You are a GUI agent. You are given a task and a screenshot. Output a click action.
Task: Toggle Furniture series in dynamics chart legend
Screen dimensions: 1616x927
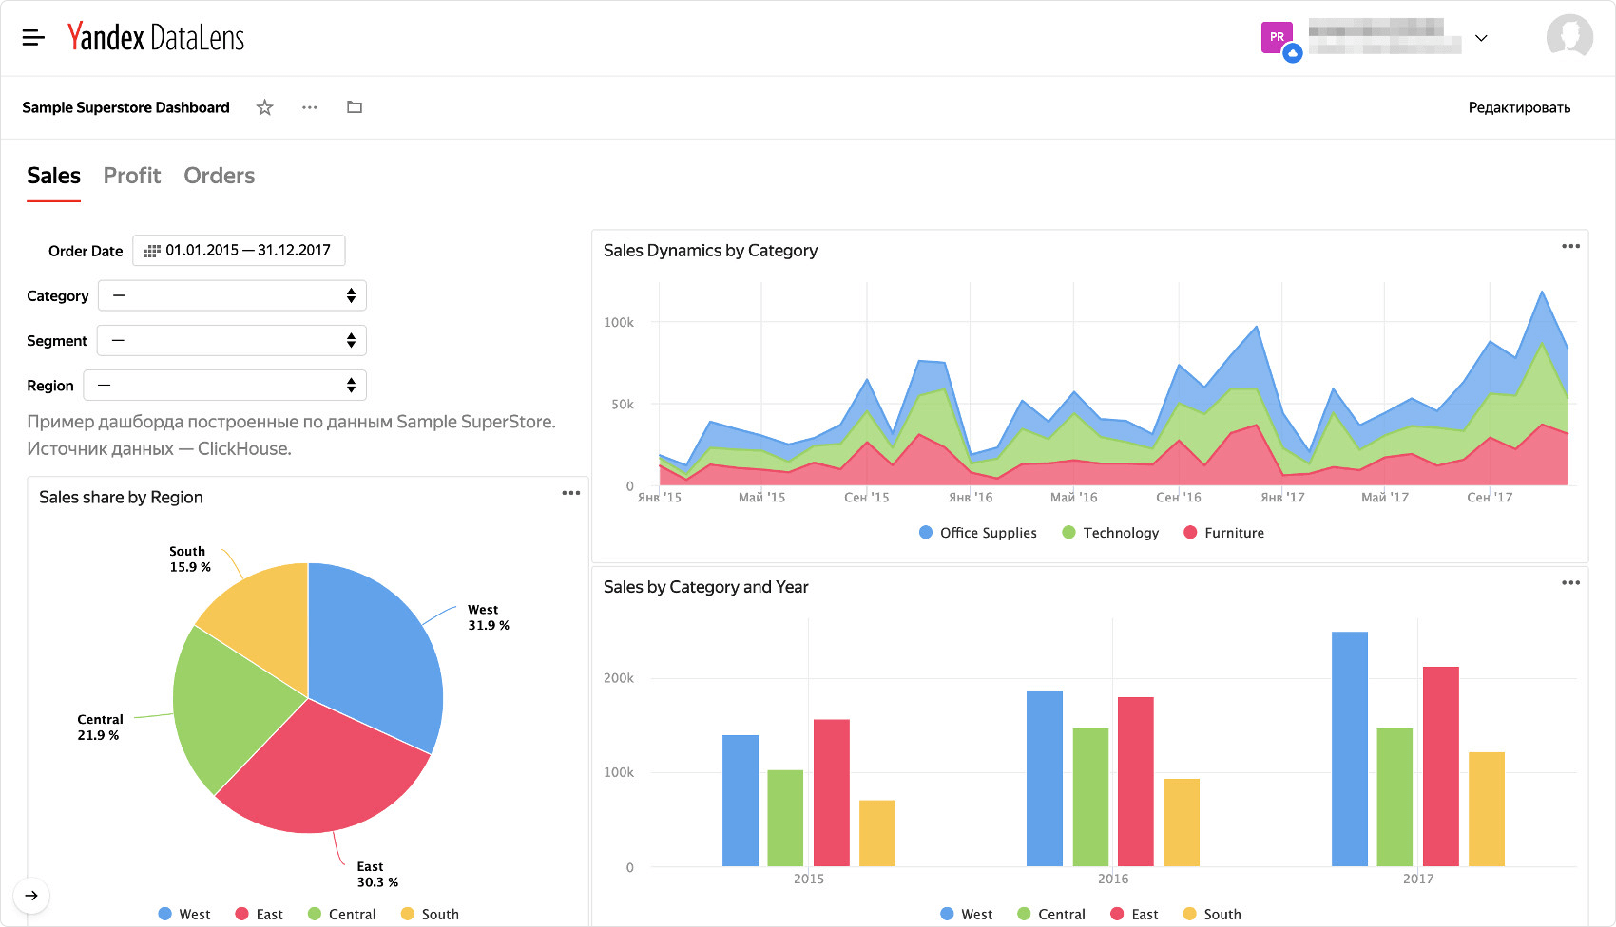click(1223, 533)
